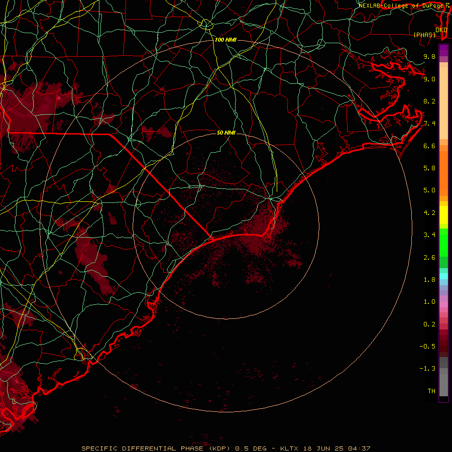Click the 0.2 value on the color scale

[x=429, y=324]
